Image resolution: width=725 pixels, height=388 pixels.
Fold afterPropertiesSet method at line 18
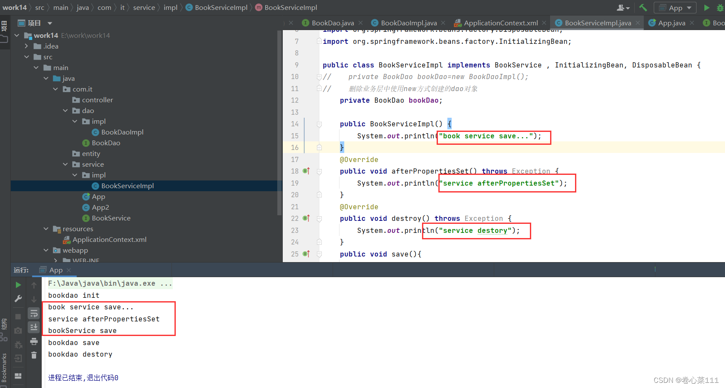[x=319, y=171]
